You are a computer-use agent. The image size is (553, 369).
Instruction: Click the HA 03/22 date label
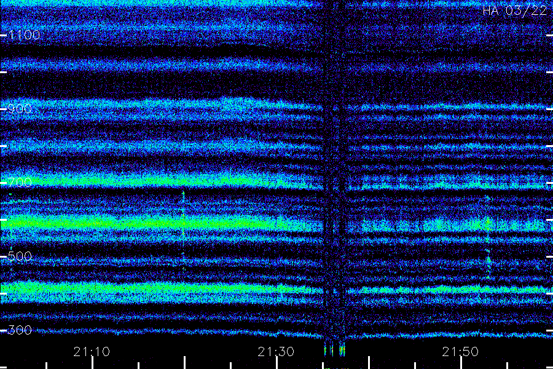point(514,10)
